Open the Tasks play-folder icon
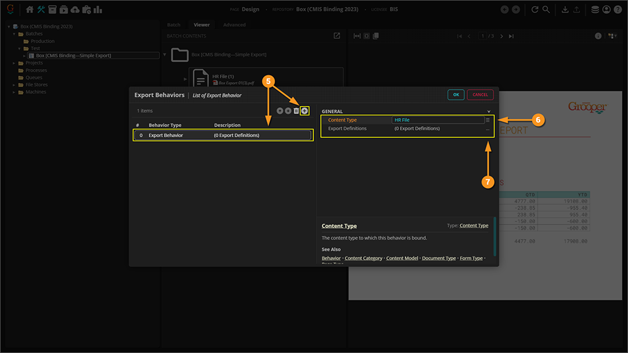 [63, 9]
